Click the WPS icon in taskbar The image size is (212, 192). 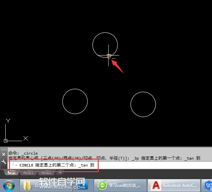tap(208, 186)
